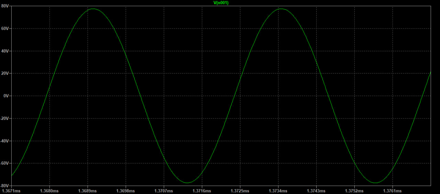This screenshot has height=194, width=440.
Task: Click the 0V label on the vertical axis
Action: 6,96
